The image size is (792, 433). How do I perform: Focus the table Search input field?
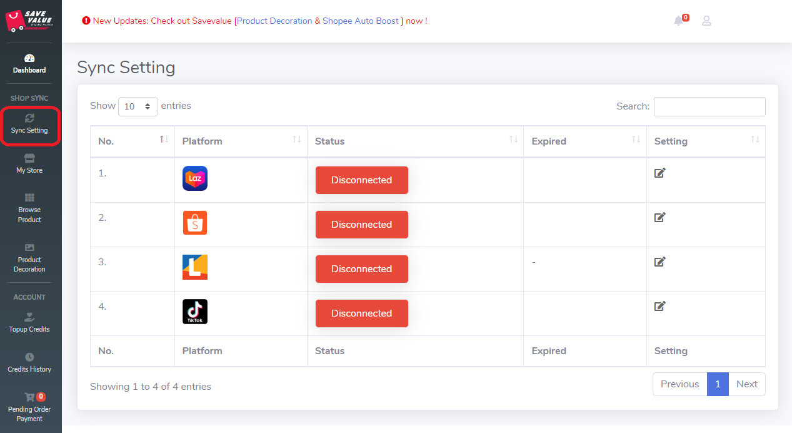click(709, 106)
